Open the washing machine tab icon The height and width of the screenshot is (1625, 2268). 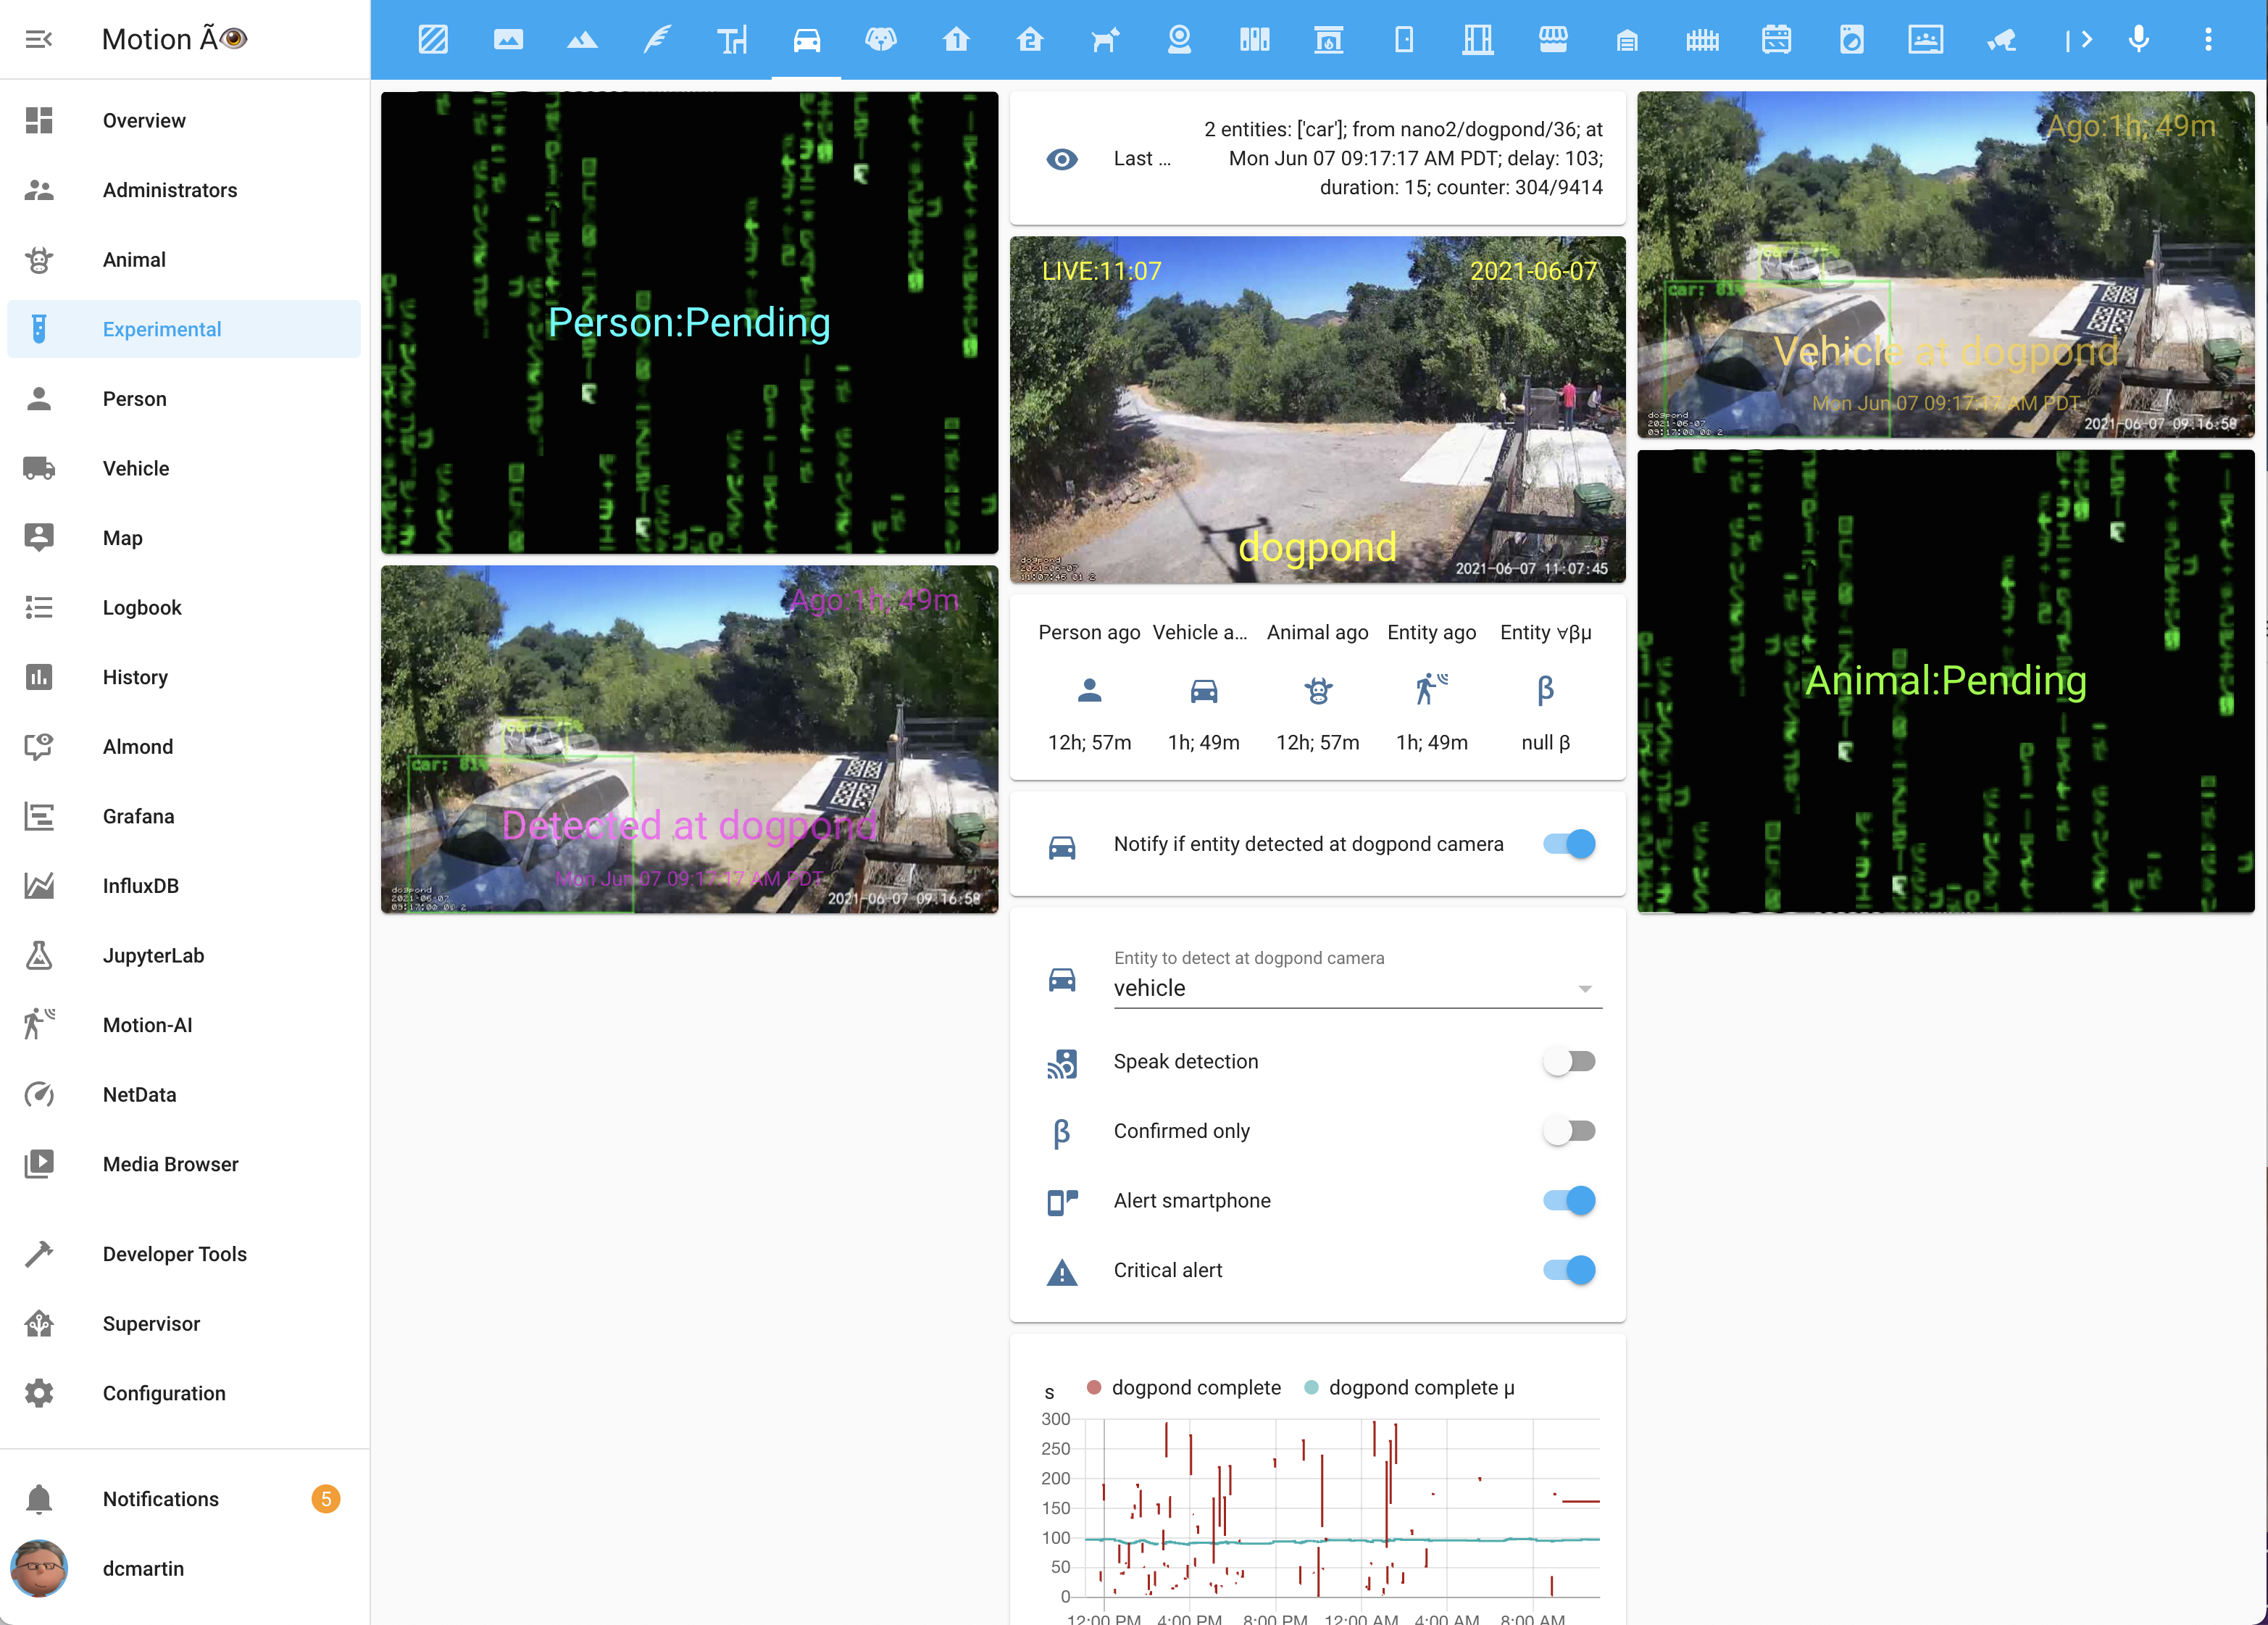click(1851, 39)
